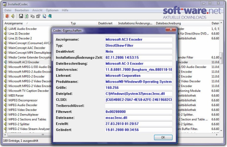Click the speaker icon beside MPEG-2 Sections and Tables
The image size is (227, 147).
(x=6, y=119)
